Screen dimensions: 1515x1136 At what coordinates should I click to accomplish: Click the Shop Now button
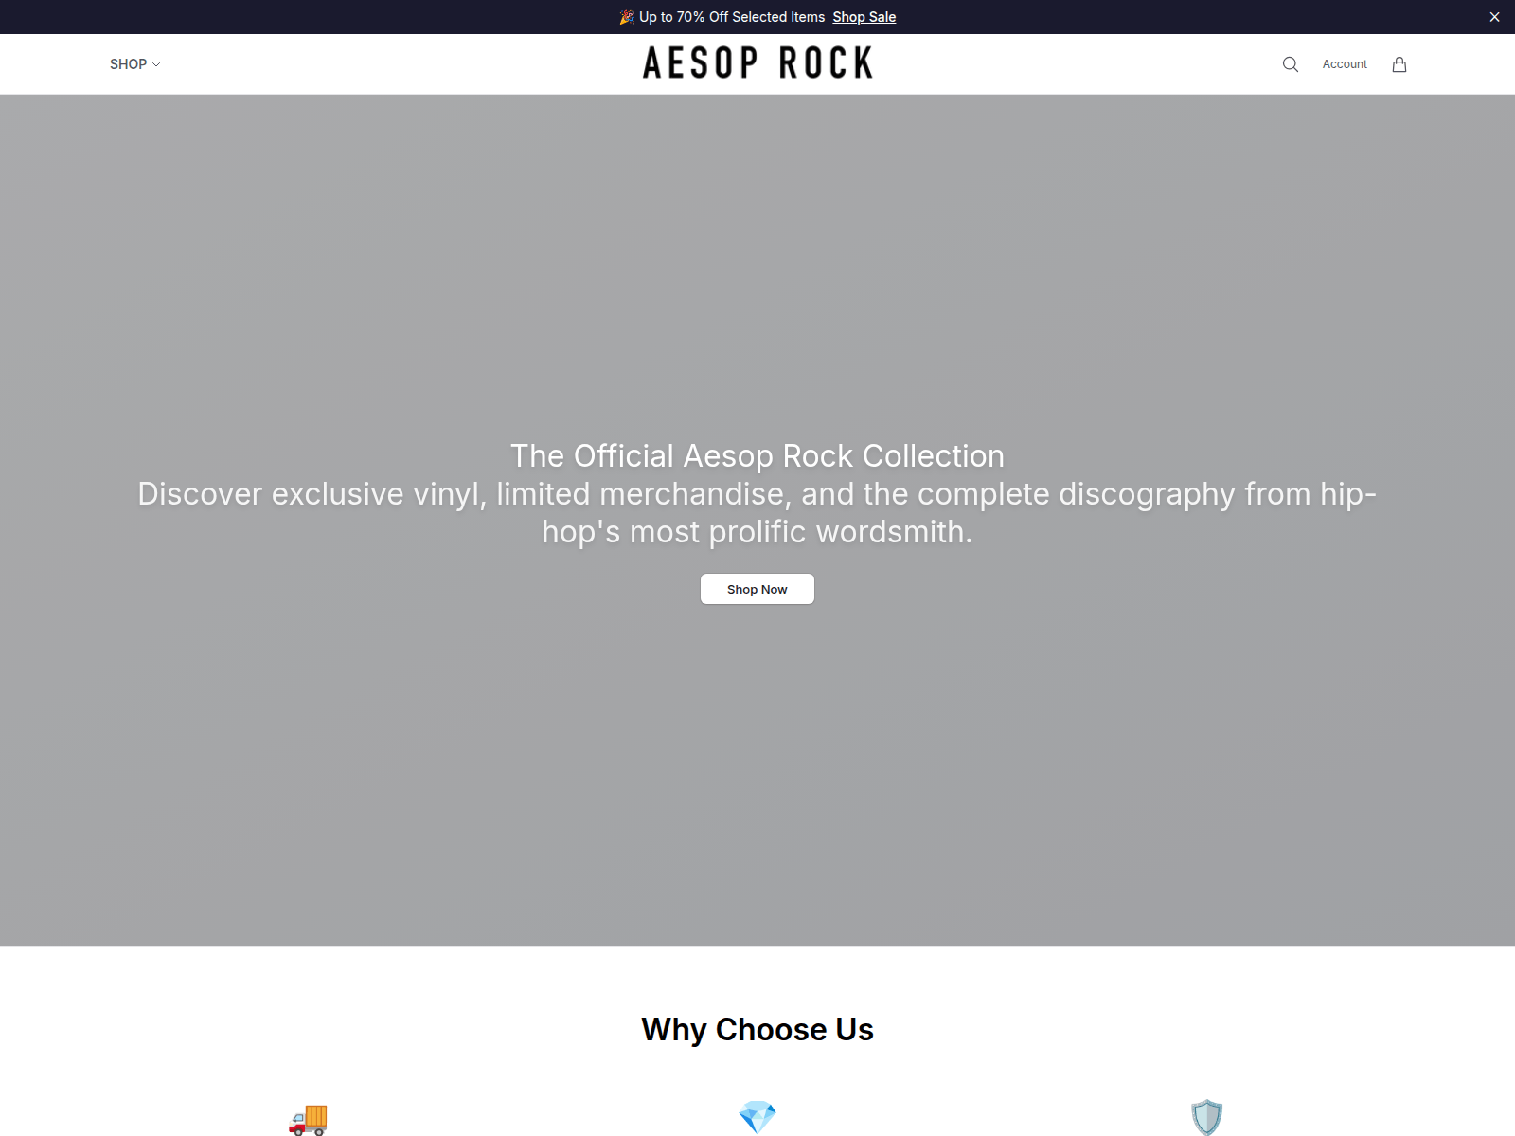pyautogui.click(x=757, y=589)
